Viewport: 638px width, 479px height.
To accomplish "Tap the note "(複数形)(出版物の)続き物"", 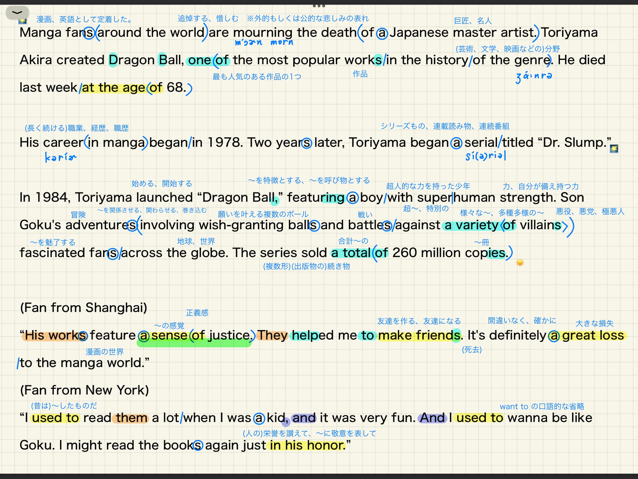I will point(306,266).
